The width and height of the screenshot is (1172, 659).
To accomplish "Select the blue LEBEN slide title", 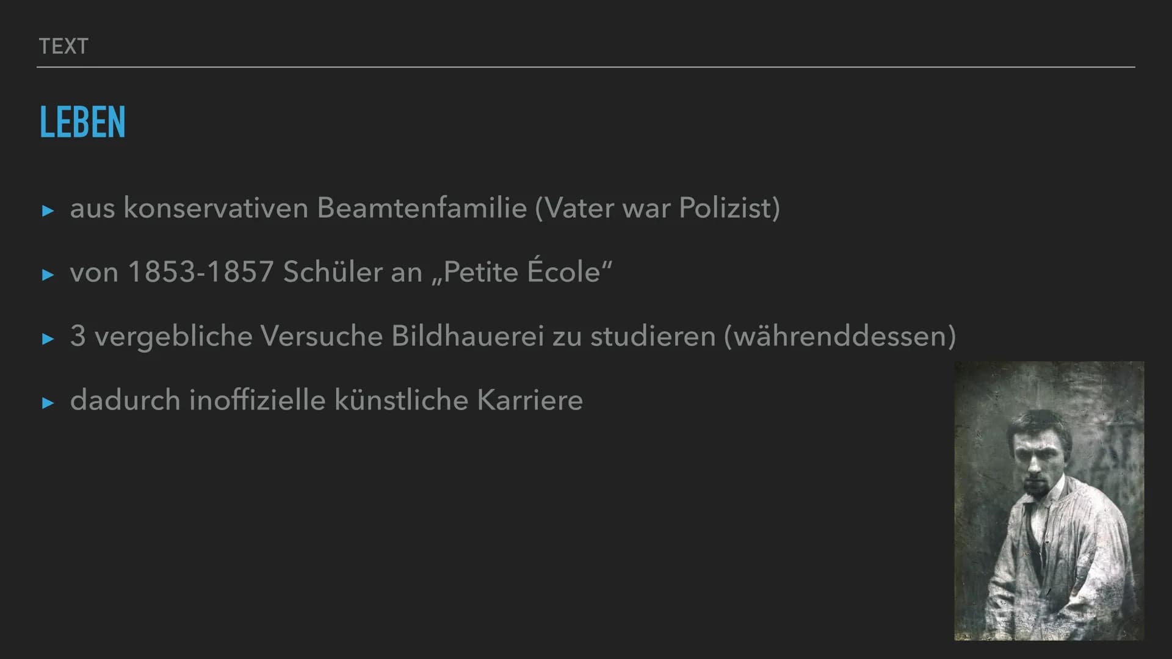I will tap(82, 122).
